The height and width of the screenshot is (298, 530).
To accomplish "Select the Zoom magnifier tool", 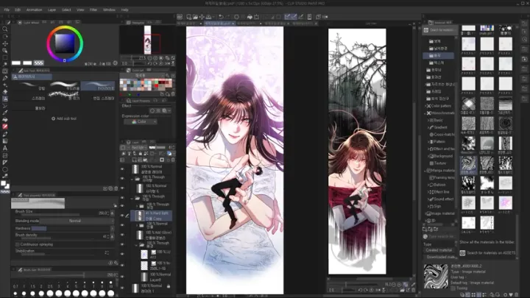I will tap(4, 29).
